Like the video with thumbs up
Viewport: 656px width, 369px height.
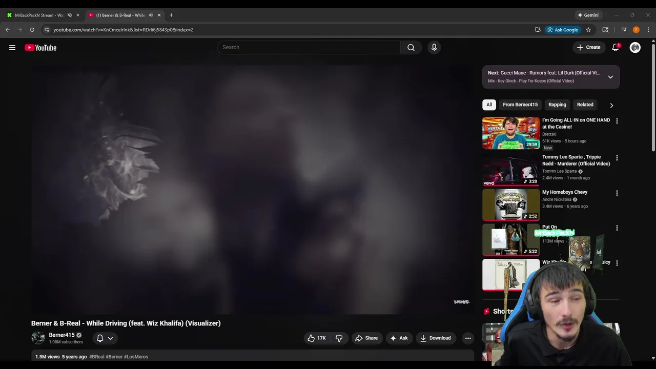tap(316, 338)
